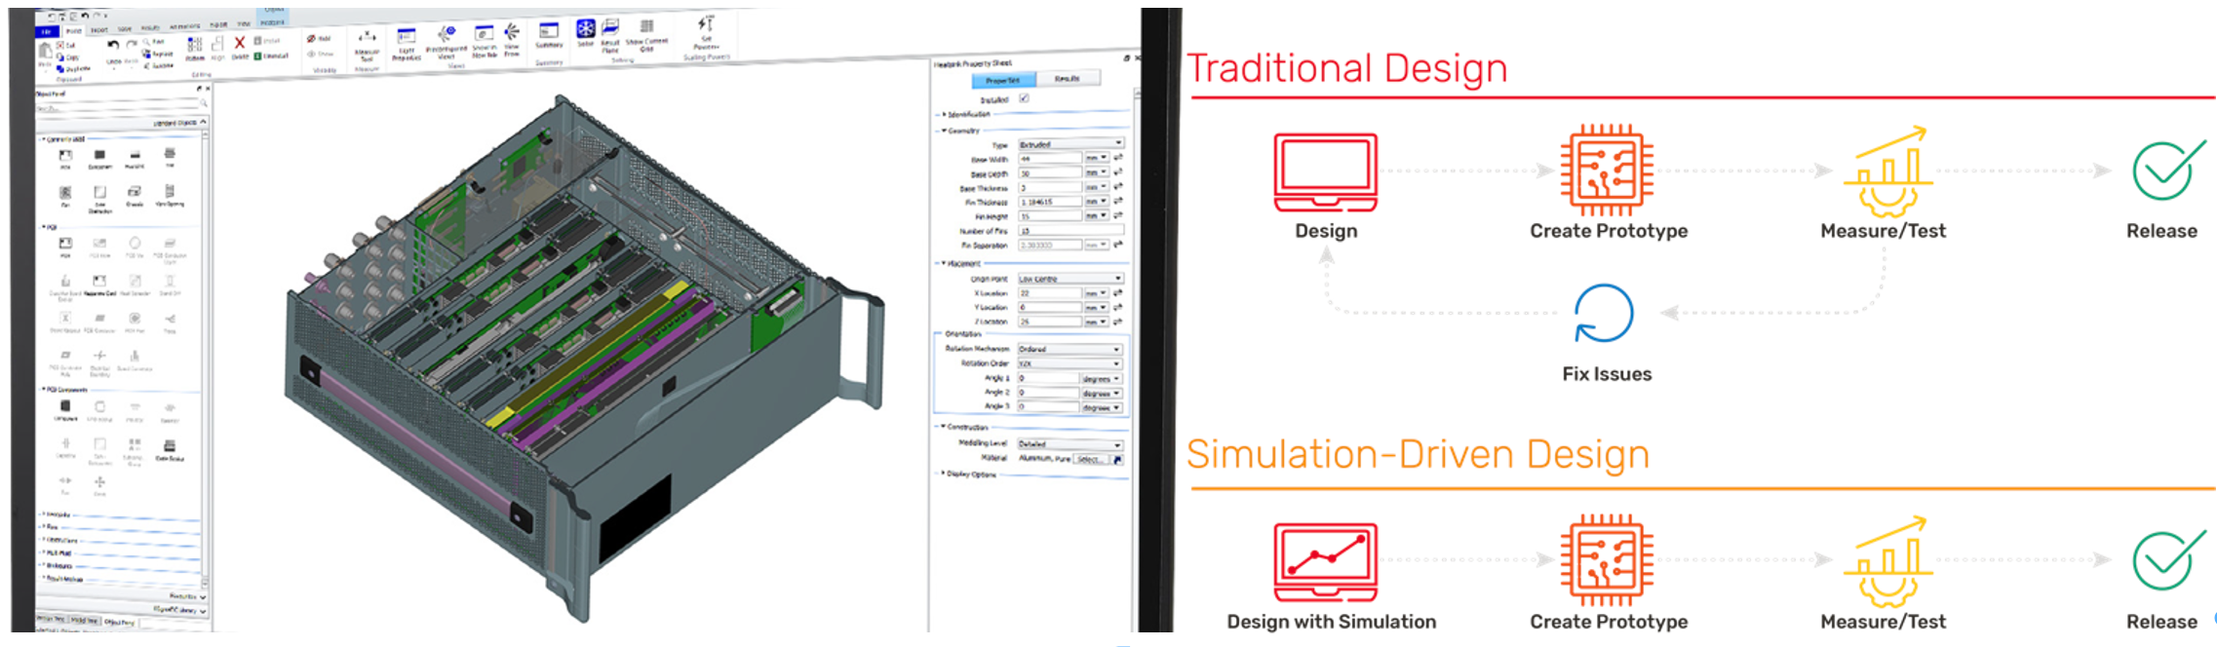This screenshot has height=647, width=2217.
Task: Click the Paste clipboard icon
Action: pos(45,51)
